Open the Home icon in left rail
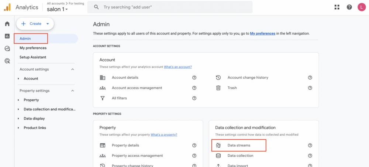369x167 pixels. (7, 24)
